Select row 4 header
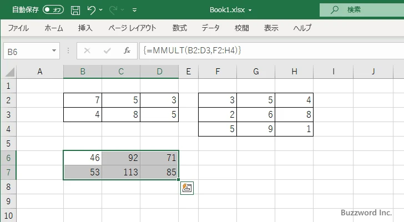Screen dimensions: 404x222 [x=8, y=129]
